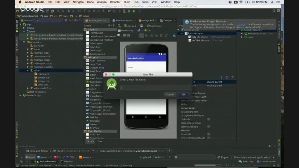Open Project panel settings gear
Image resolution: width=299 pixels, height=168 pixels.
[76, 20]
